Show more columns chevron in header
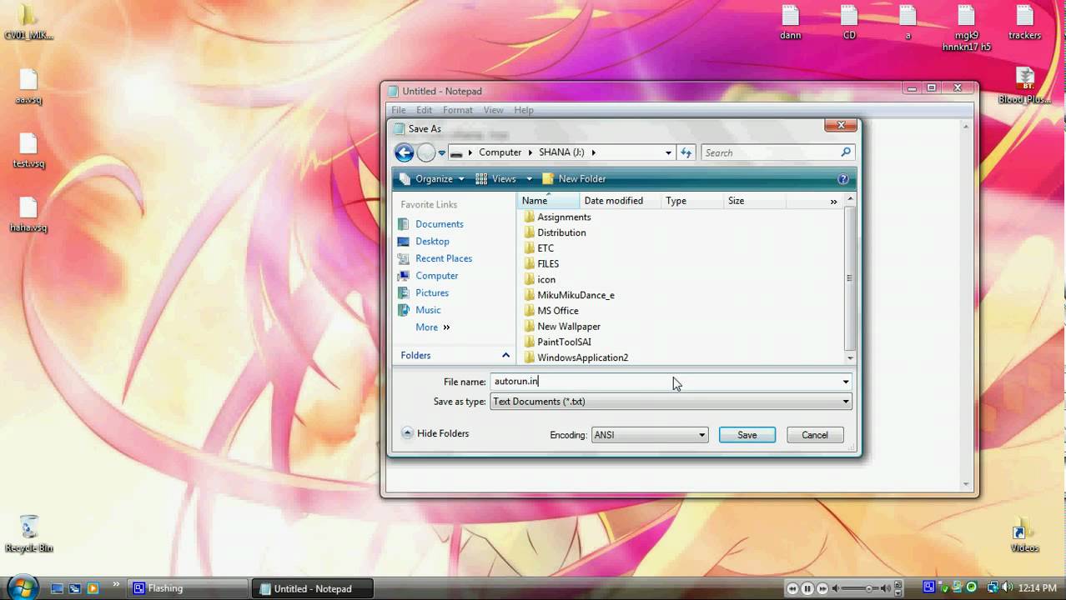 833,202
